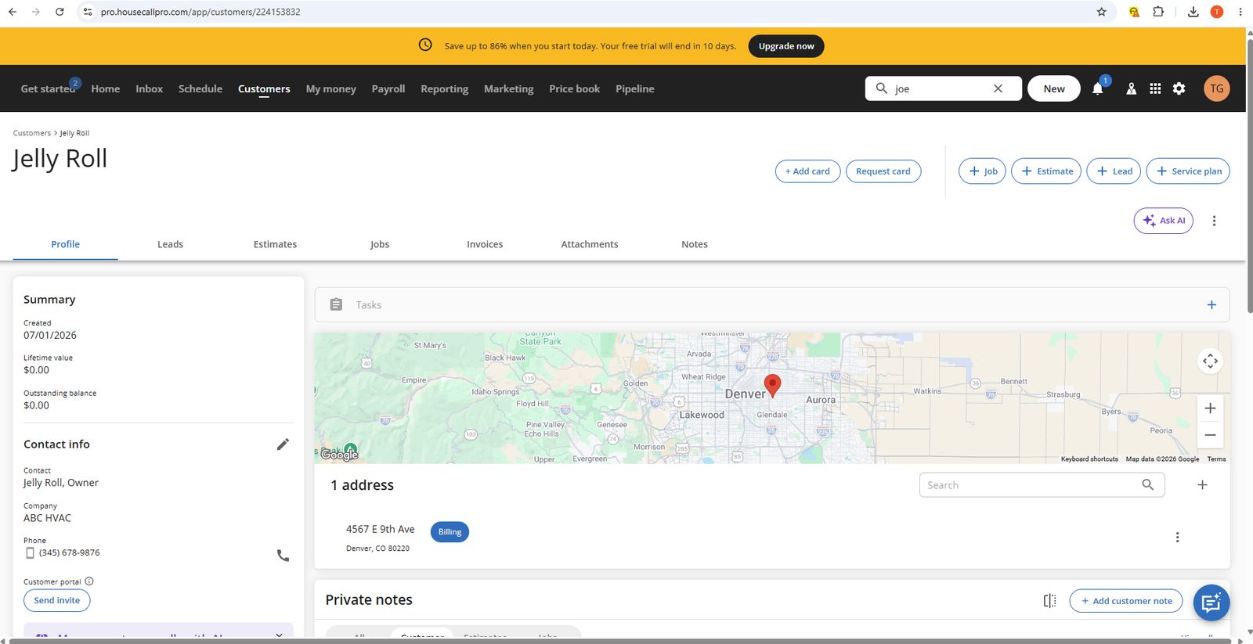Open the Schedule menu item

pyautogui.click(x=200, y=88)
